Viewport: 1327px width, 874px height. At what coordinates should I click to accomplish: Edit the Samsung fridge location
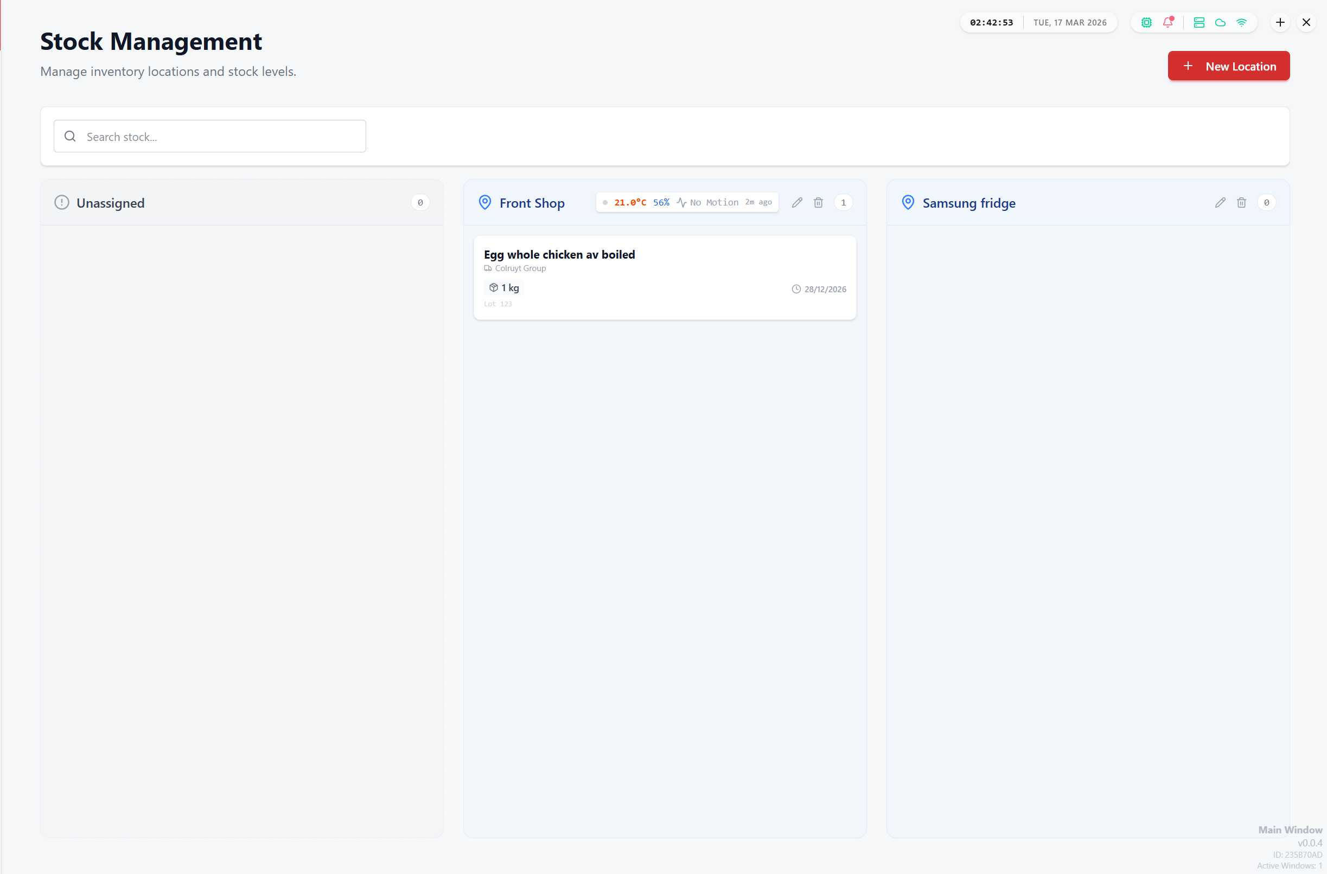[x=1221, y=202]
